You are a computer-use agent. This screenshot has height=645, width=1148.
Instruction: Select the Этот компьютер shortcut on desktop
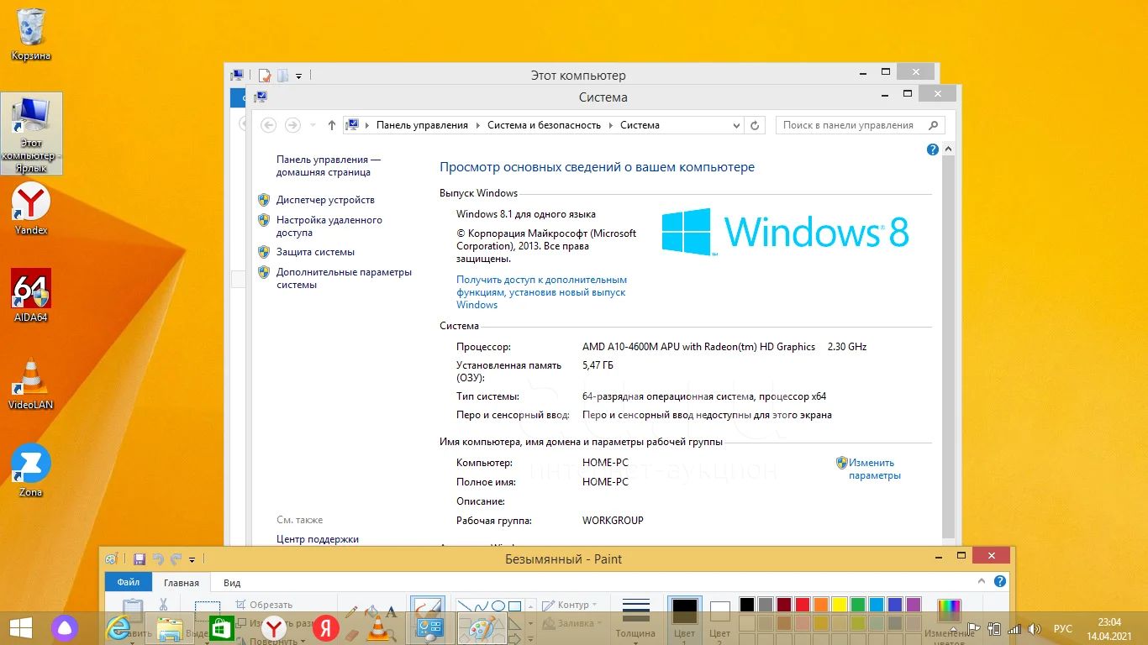pyautogui.click(x=31, y=134)
